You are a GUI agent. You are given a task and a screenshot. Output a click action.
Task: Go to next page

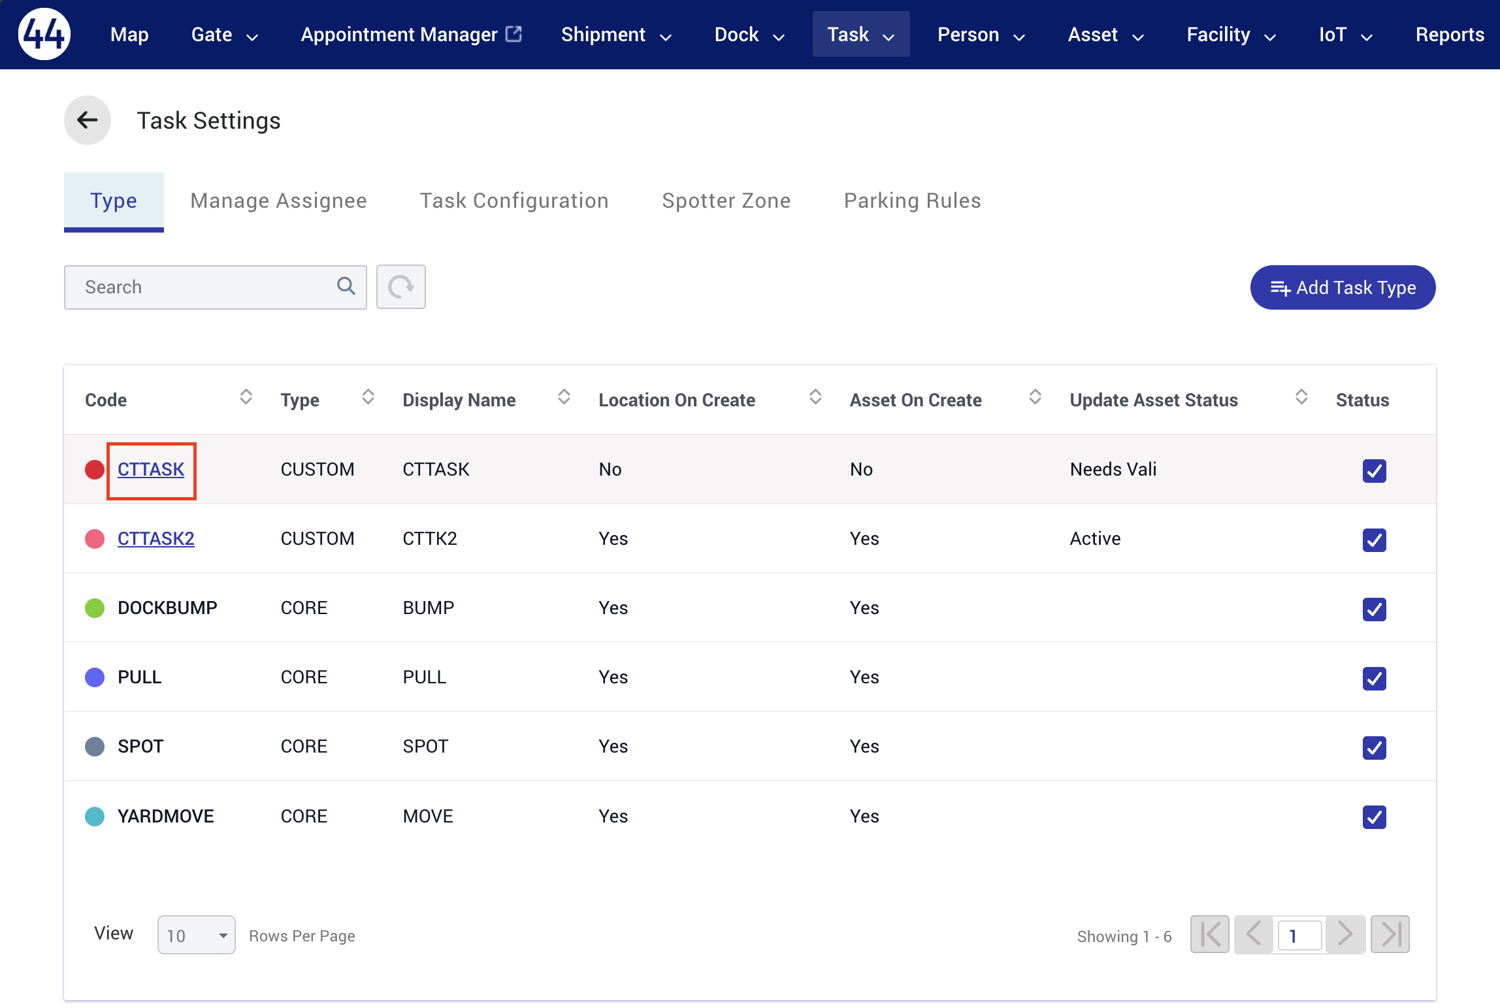click(1345, 935)
